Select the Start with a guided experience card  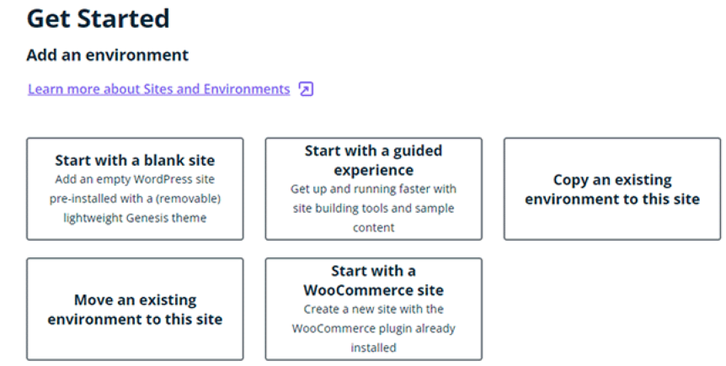click(x=373, y=188)
